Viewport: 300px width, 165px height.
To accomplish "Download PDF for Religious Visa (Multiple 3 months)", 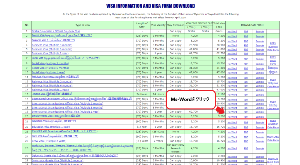I will (x=246, y=82).
